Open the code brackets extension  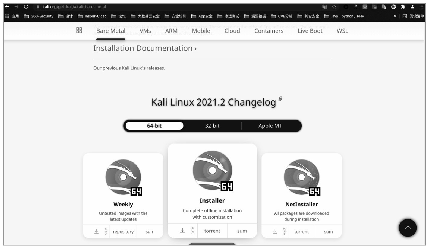coord(365,7)
